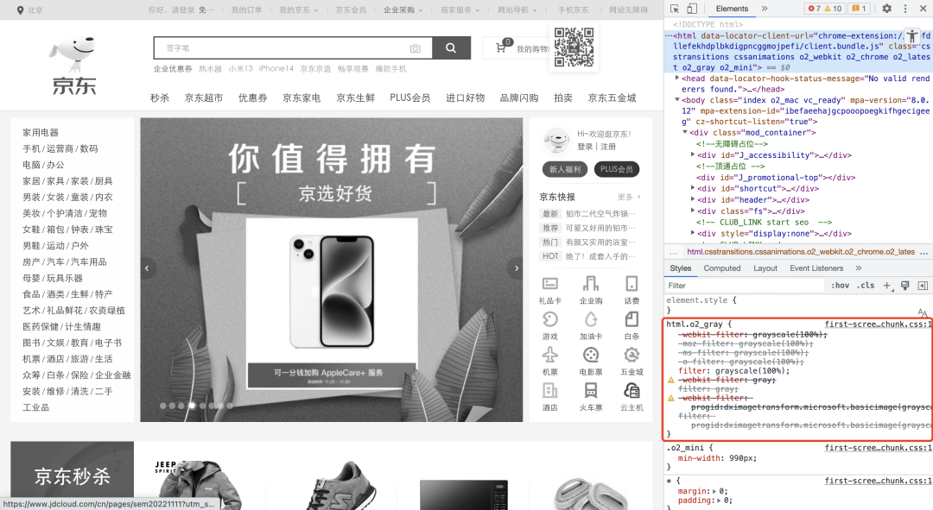Open the JD shopping cart icon
The height and width of the screenshot is (510, 933).
pos(502,47)
